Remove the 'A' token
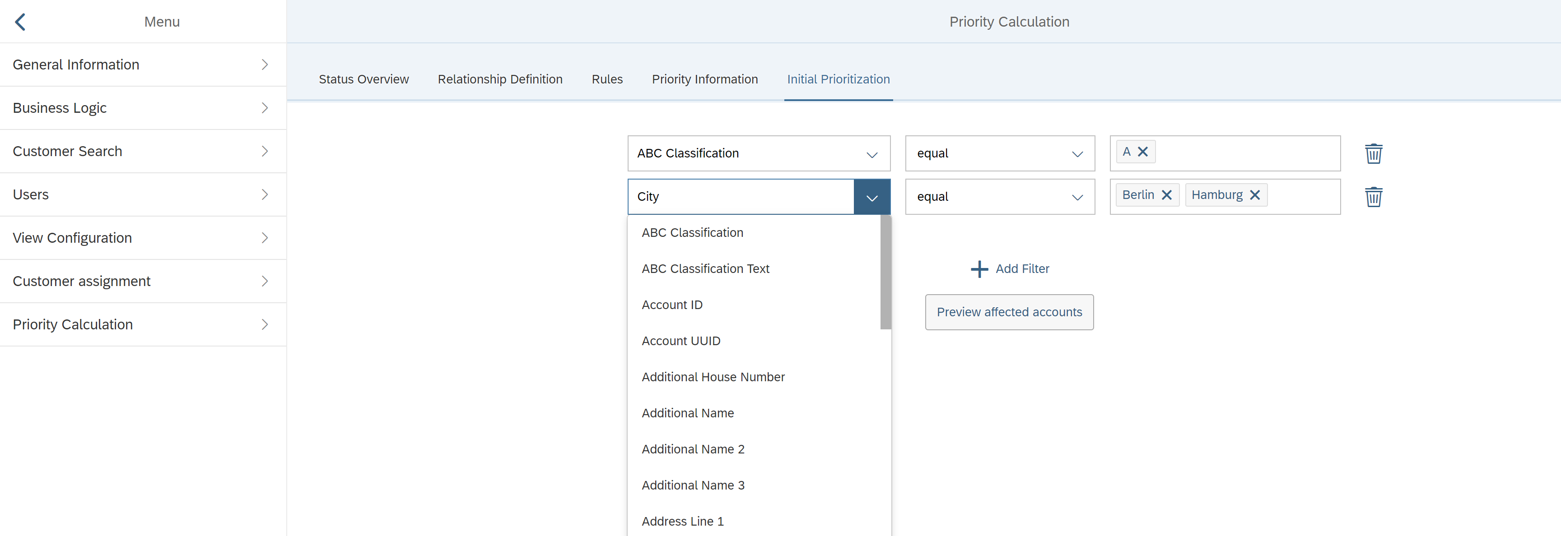 (x=1142, y=152)
